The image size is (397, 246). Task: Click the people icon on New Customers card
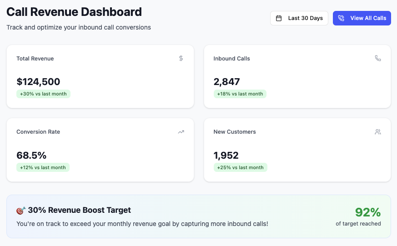378,132
